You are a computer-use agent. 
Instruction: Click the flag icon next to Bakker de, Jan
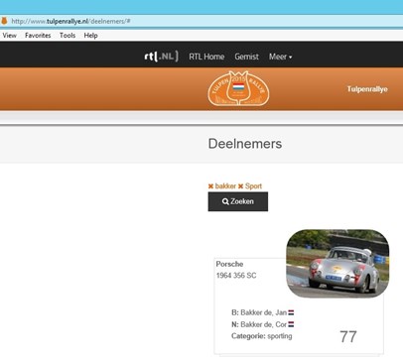point(291,312)
